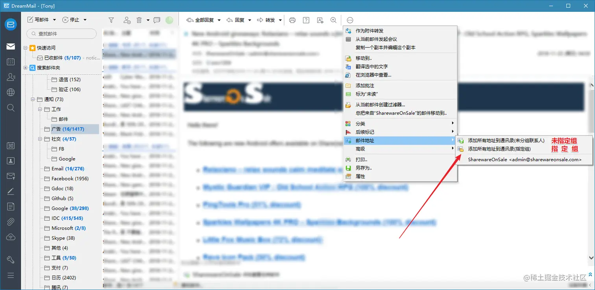Open the wrench settings sidebar icon
Viewport: 595px width, 290px height.
[11, 259]
